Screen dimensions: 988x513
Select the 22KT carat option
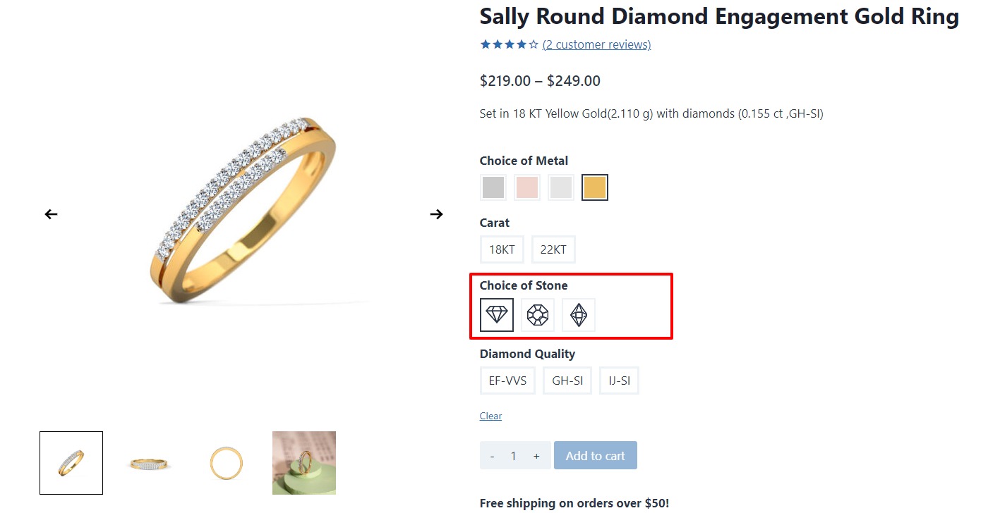click(553, 249)
